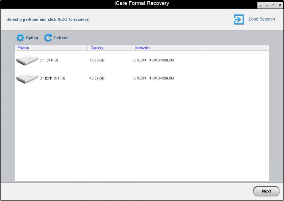Select the D: 软件 (NTFS) partition row
Screen dimensions: 284x201
pos(142,78)
